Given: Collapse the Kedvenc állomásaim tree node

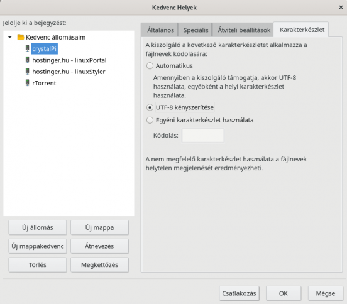Looking at the screenshot, I should click(x=9, y=37).
